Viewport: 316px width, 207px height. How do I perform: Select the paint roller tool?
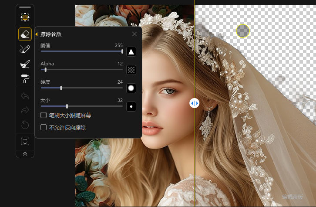(x=25, y=79)
